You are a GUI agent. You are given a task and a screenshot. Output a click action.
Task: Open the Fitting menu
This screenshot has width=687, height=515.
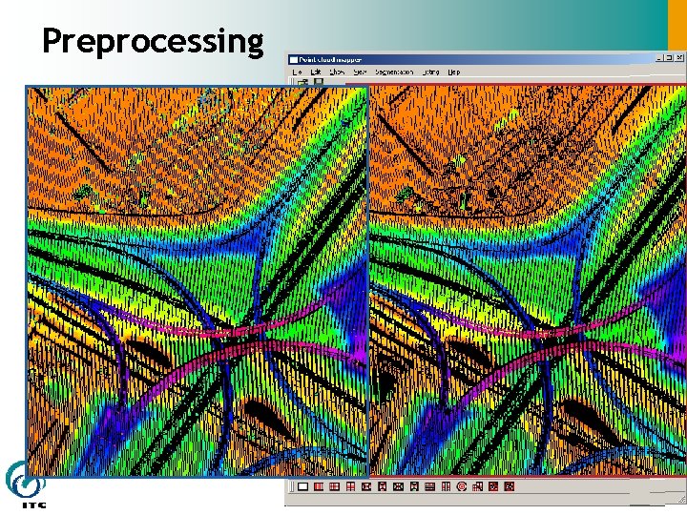point(430,72)
